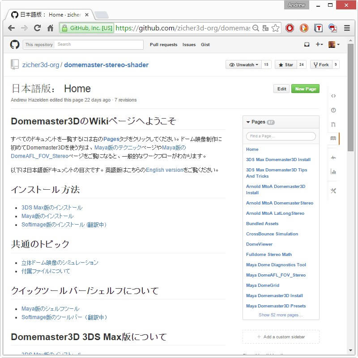Open Arnold MtoA LatLongStereo page
Screen dimensions: 358x358
(275, 213)
